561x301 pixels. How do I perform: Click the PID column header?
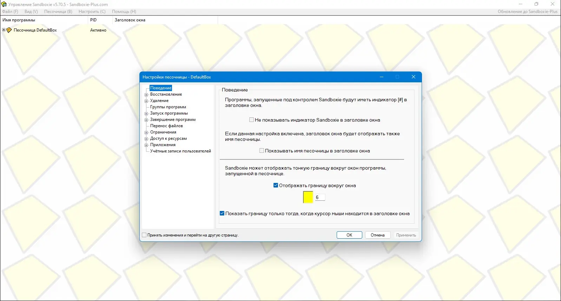[x=100, y=20]
